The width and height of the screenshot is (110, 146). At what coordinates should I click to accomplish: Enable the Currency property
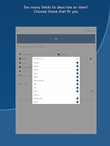77,95
